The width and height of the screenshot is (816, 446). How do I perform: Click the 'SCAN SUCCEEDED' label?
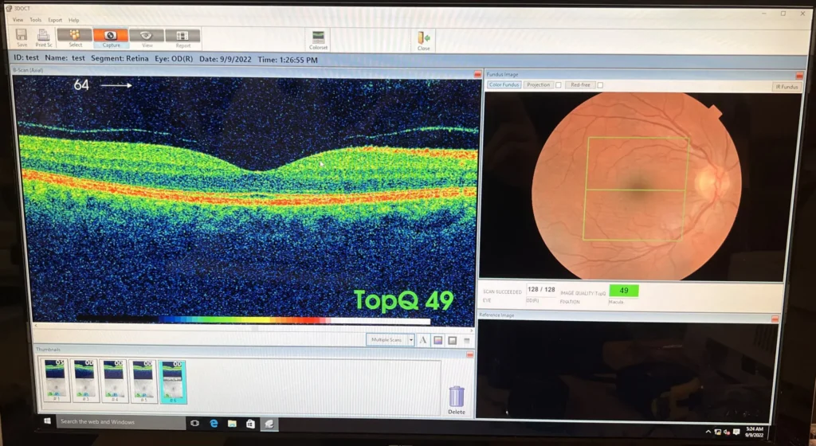point(502,291)
